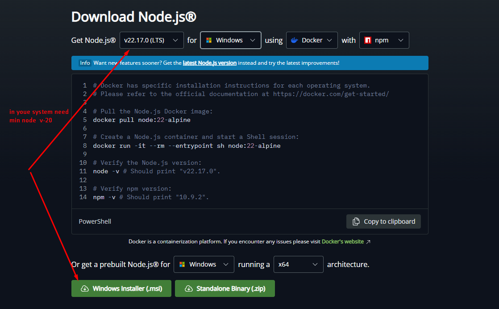
Task: Expand the x64 architecture dropdown
Action: 299,264
